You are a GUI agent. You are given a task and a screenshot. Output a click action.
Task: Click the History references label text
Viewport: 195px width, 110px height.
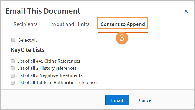pos(47,68)
